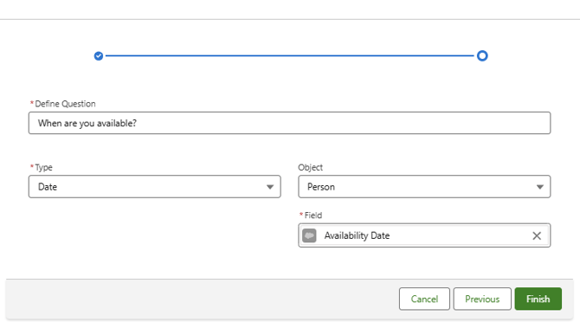Edit the Define Question text field
The image size is (580, 322).
pyautogui.click(x=289, y=123)
